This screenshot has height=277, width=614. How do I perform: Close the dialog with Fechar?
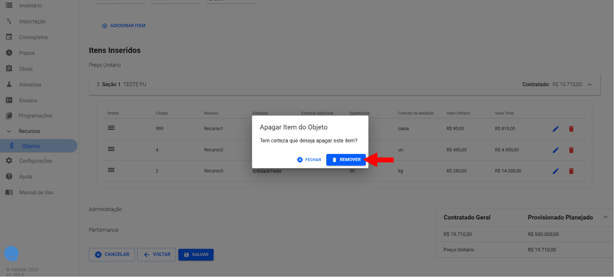tap(309, 160)
